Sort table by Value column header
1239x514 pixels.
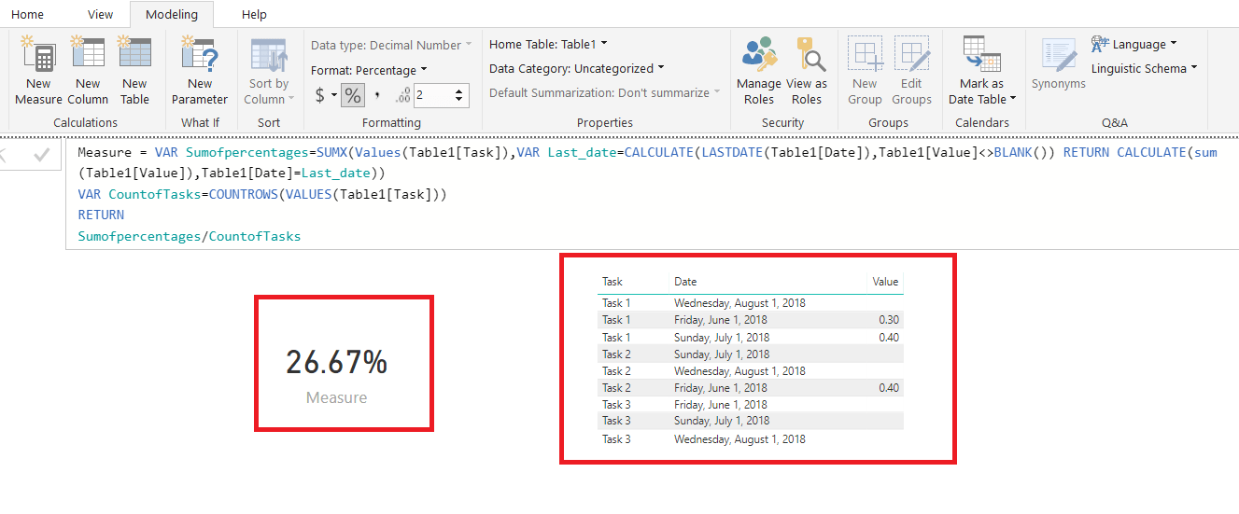click(884, 281)
